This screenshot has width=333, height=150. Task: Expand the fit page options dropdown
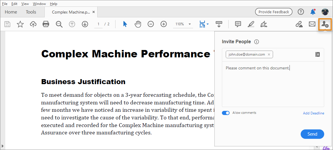click(x=208, y=24)
